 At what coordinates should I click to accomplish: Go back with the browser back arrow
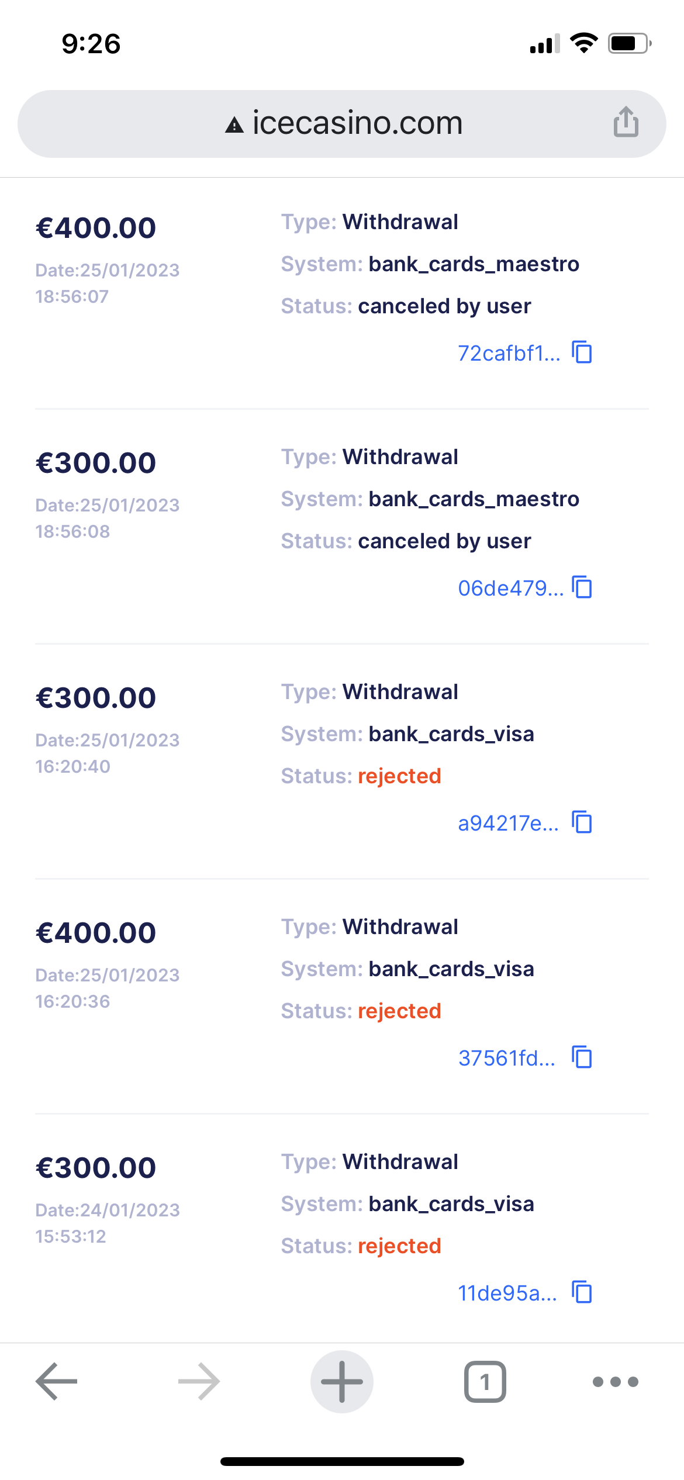56,1382
